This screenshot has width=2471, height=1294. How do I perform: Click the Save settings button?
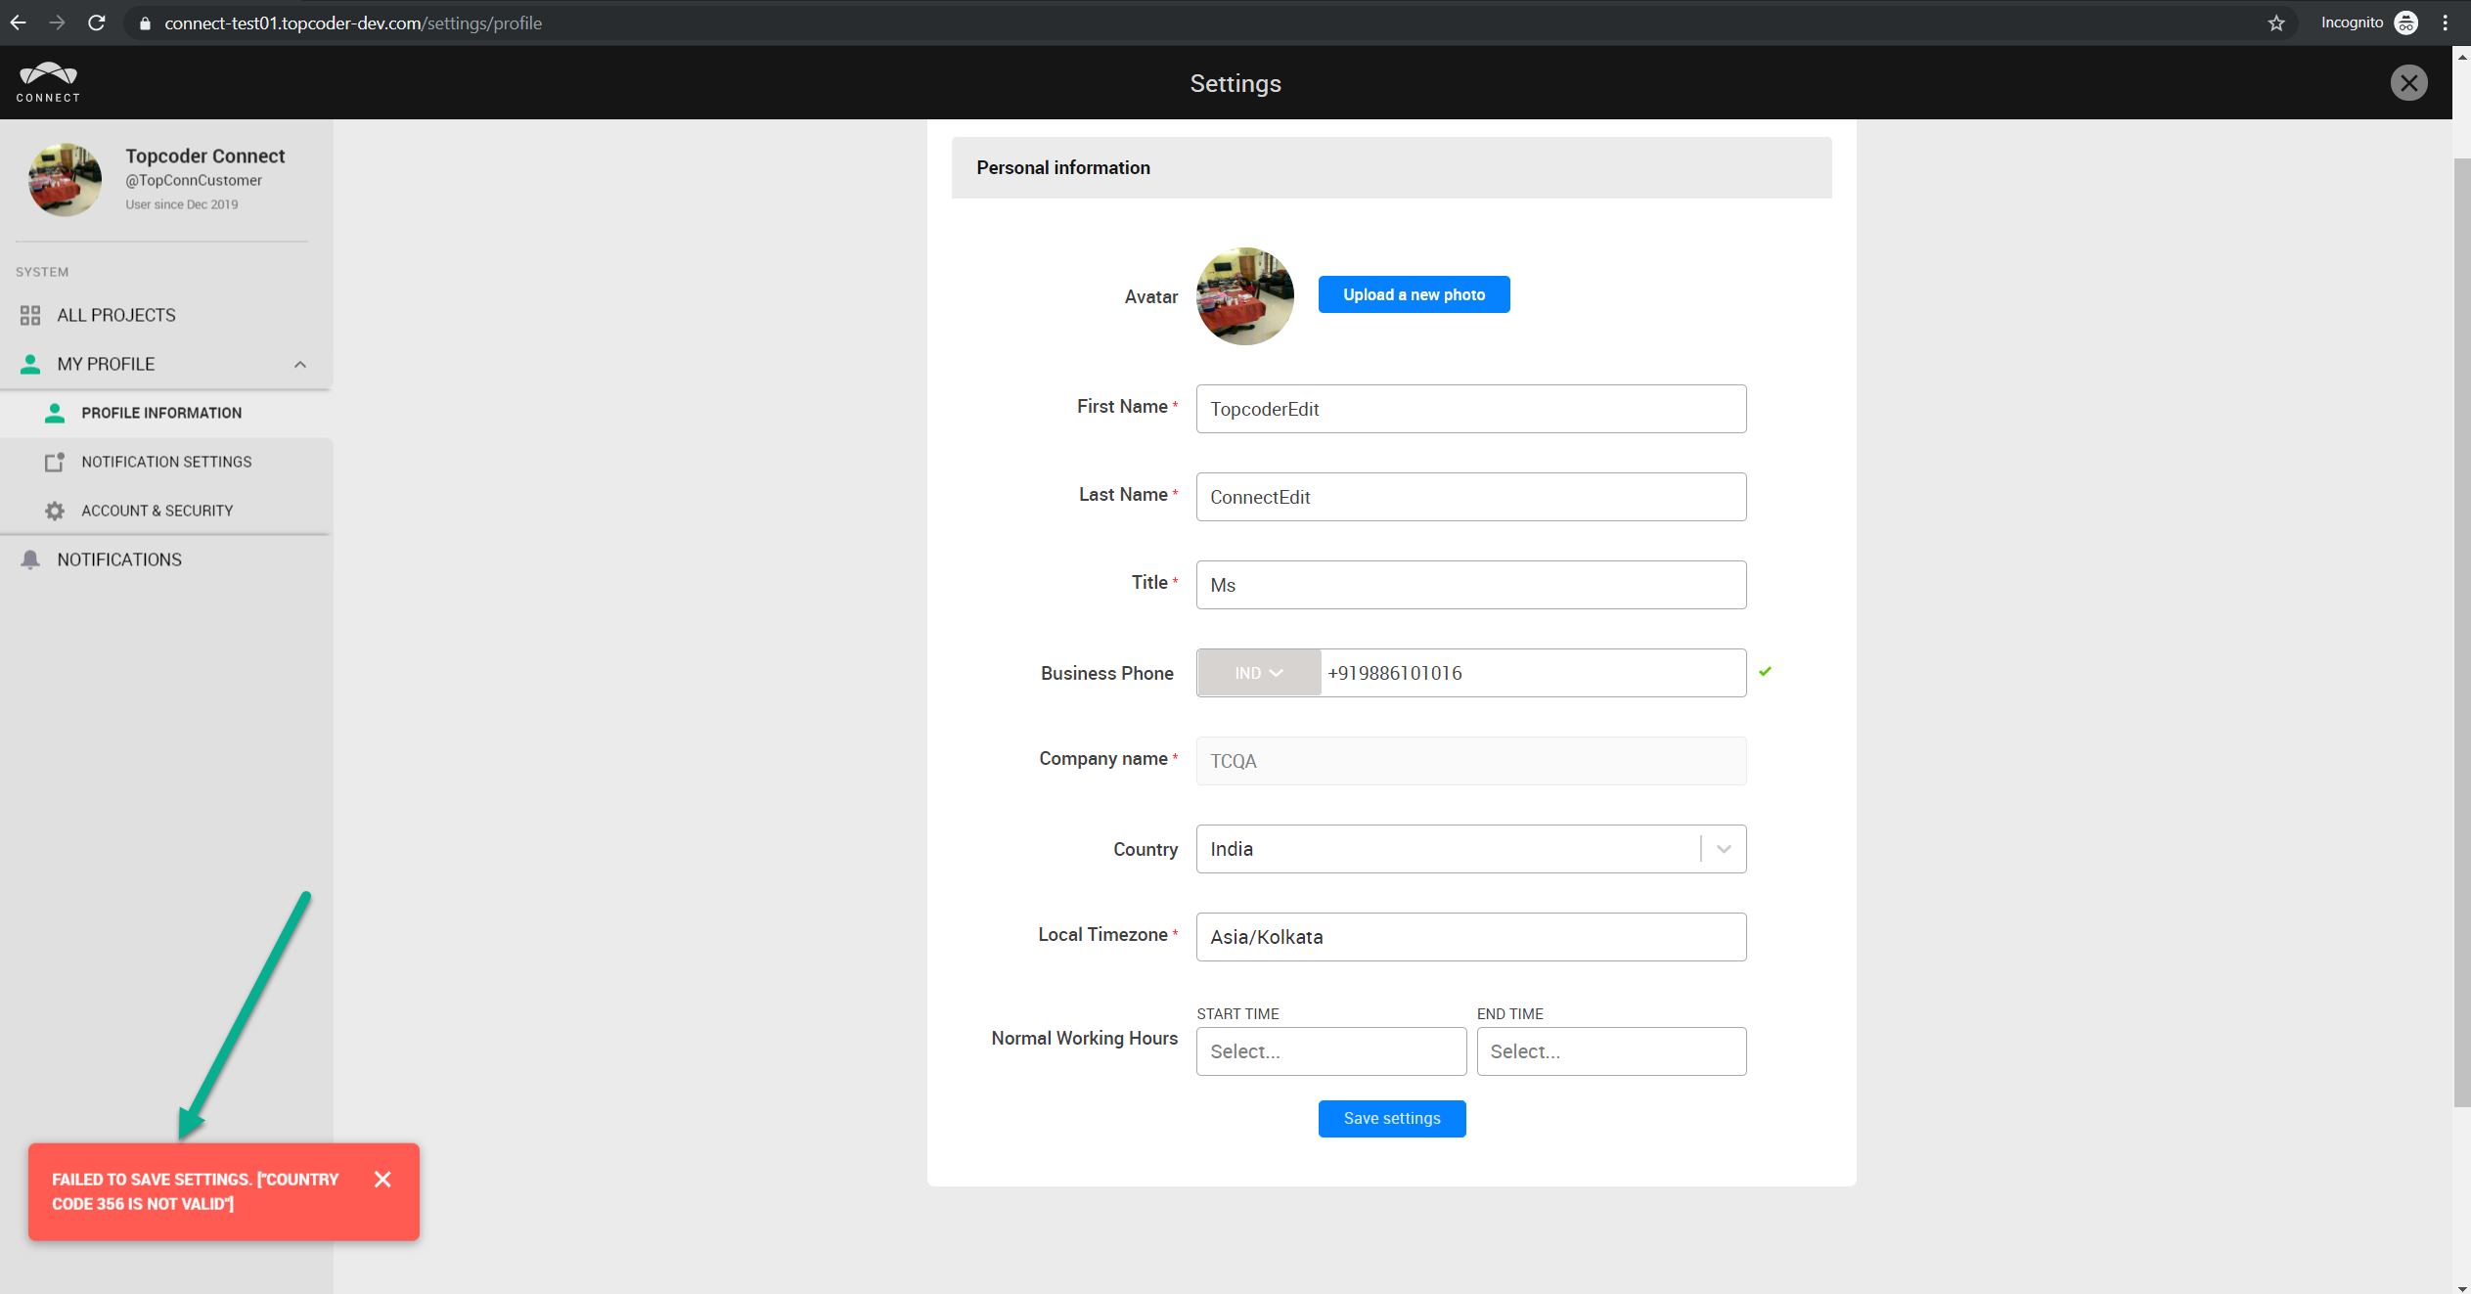(1391, 1118)
